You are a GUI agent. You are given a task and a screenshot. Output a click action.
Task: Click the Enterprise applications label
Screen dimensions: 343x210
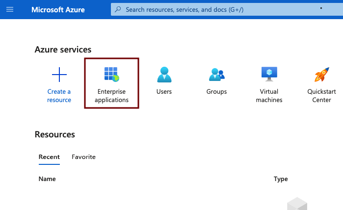click(x=111, y=96)
